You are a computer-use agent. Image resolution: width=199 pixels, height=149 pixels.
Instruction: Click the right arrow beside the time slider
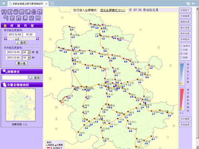(x=37, y=39)
